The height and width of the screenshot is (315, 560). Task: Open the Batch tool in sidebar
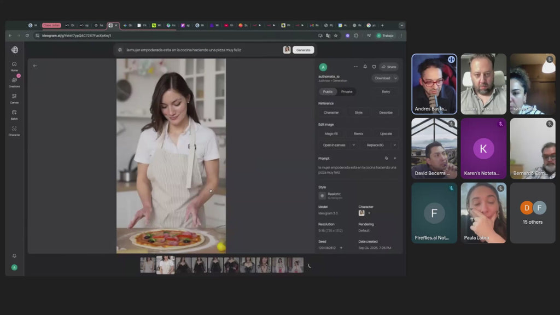click(14, 113)
